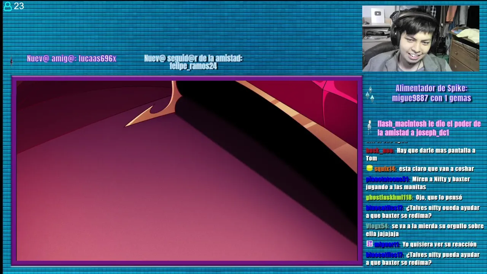Click last chat message with 'pueda ayudar'
Viewport: 487px width, 274px height.
tap(423, 259)
